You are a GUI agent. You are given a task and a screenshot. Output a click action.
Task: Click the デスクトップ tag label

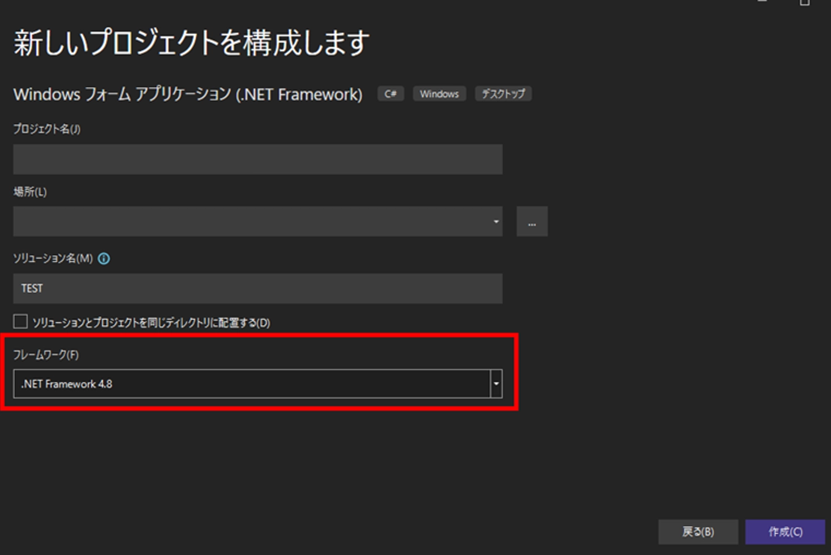coord(503,94)
